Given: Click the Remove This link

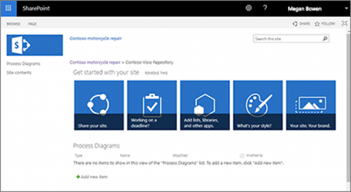Looking at the screenshot, I should 156,73.
